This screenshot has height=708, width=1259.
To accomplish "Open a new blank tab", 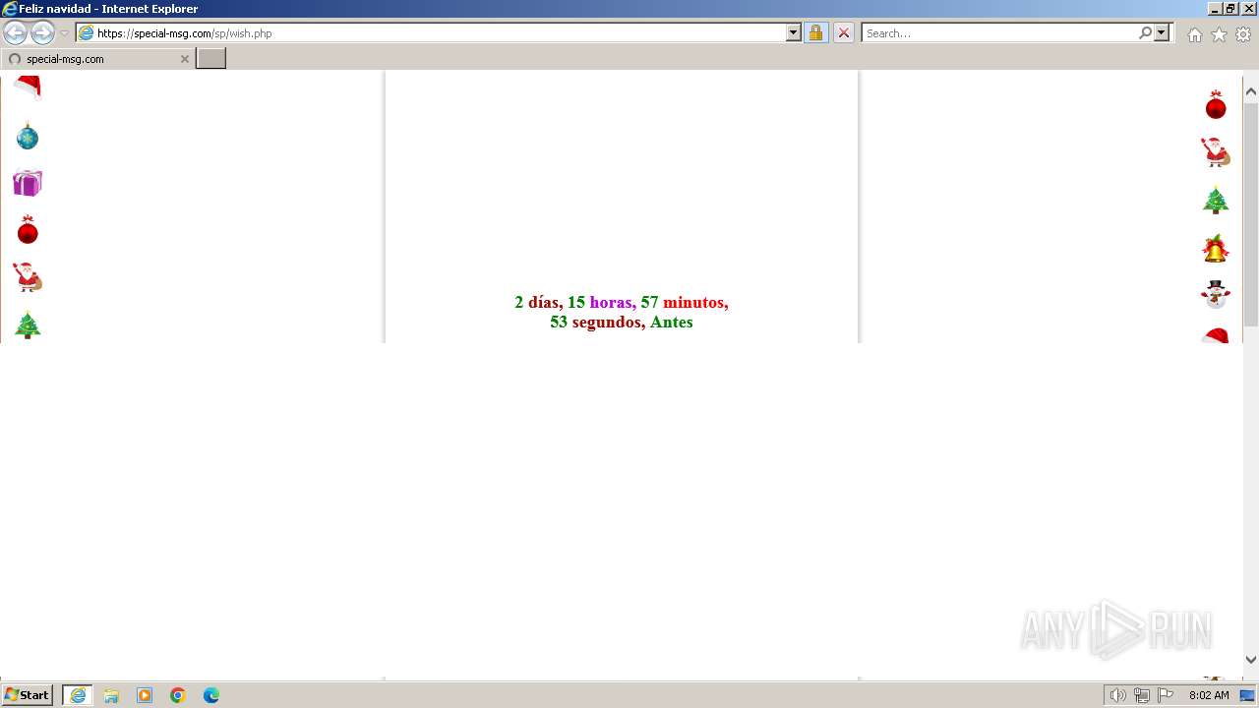I will click(211, 58).
